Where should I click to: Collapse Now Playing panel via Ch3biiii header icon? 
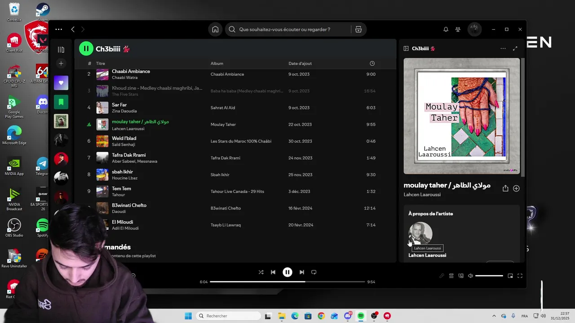click(x=406, y=48)
